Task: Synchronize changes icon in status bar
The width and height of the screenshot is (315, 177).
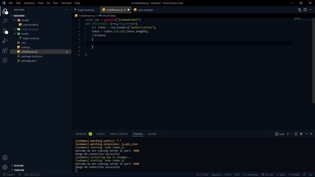Action: 20,175
